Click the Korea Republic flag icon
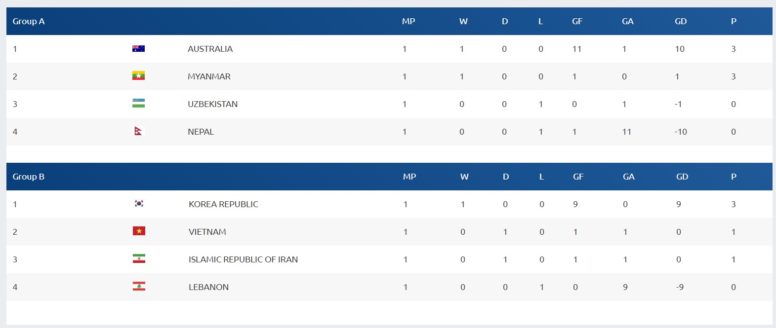Image resolution: width=776 pixels, height=328 pixels. point(139,203)
